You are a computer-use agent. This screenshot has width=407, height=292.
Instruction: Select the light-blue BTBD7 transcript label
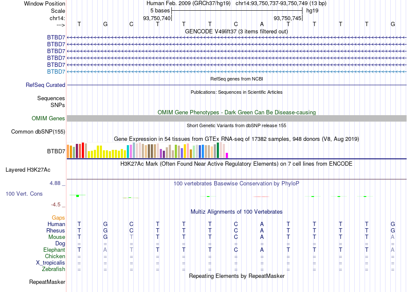tap(56, 72)
